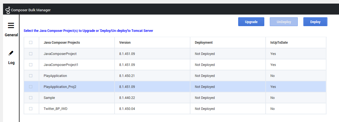The height and width of the screenshot is (122, 339).
Task: Tick the PlayApplication_Proj2 checkbox
Action: click(x=31, y=87)
